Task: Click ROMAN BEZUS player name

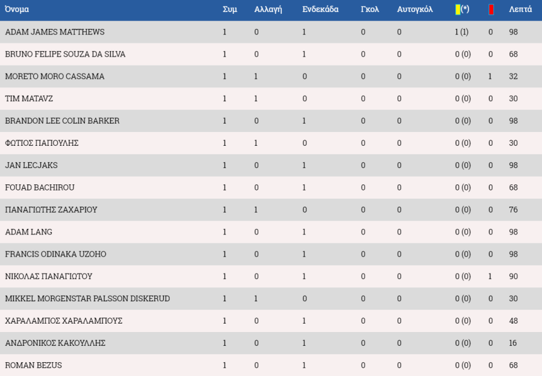Action: [x=34, y=365]
